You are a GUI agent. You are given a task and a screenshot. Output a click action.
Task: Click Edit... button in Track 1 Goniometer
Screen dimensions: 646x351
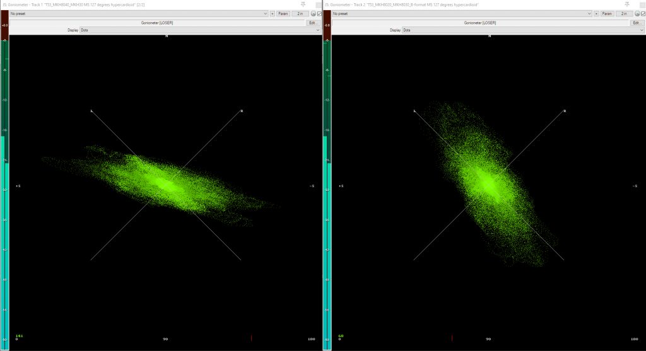(314, 23)
